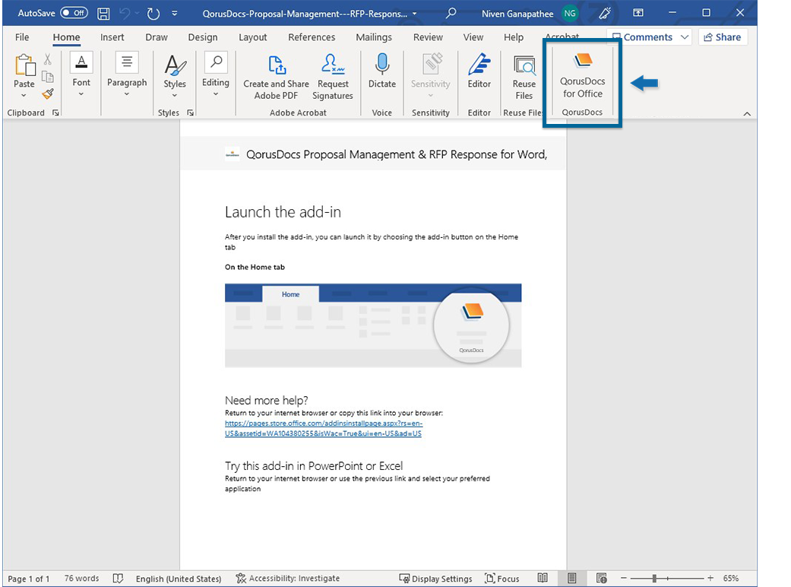Image resolution: width=791 pixels, height=587 pixels.
Task: Go to the Layout tab
Action: 253,36
